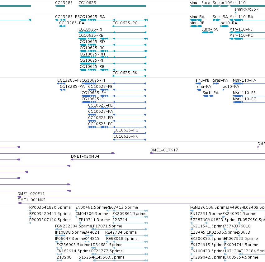The image size is (265, 262).
Task: Select transcript Msr-110-RA
Action: tap(241, 17)
